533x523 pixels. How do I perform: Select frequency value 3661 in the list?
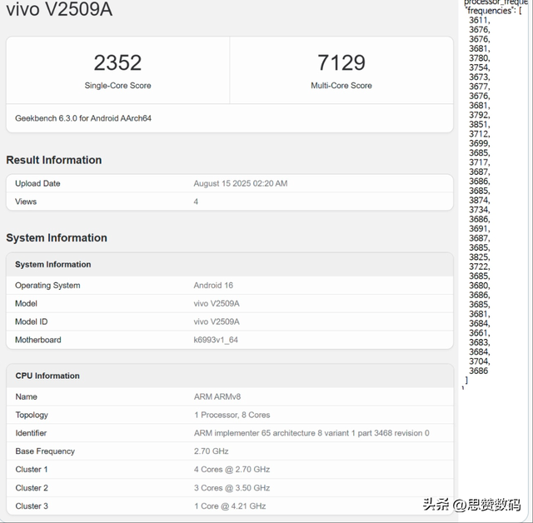click(479, 333)
